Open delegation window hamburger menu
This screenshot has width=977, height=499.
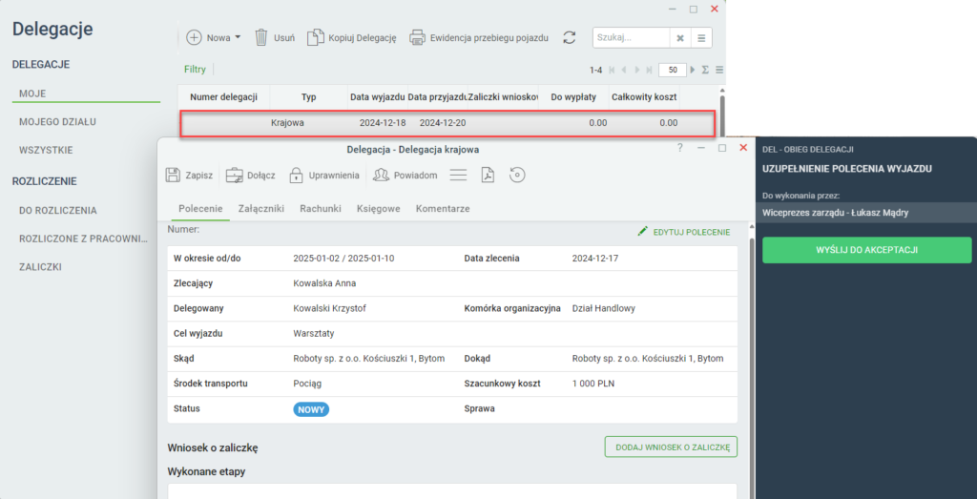459,175
